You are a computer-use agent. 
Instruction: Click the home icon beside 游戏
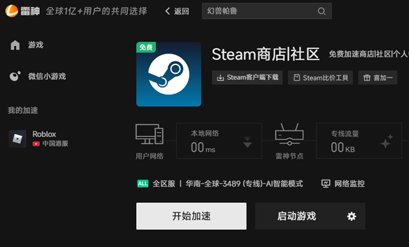(15, 45)
